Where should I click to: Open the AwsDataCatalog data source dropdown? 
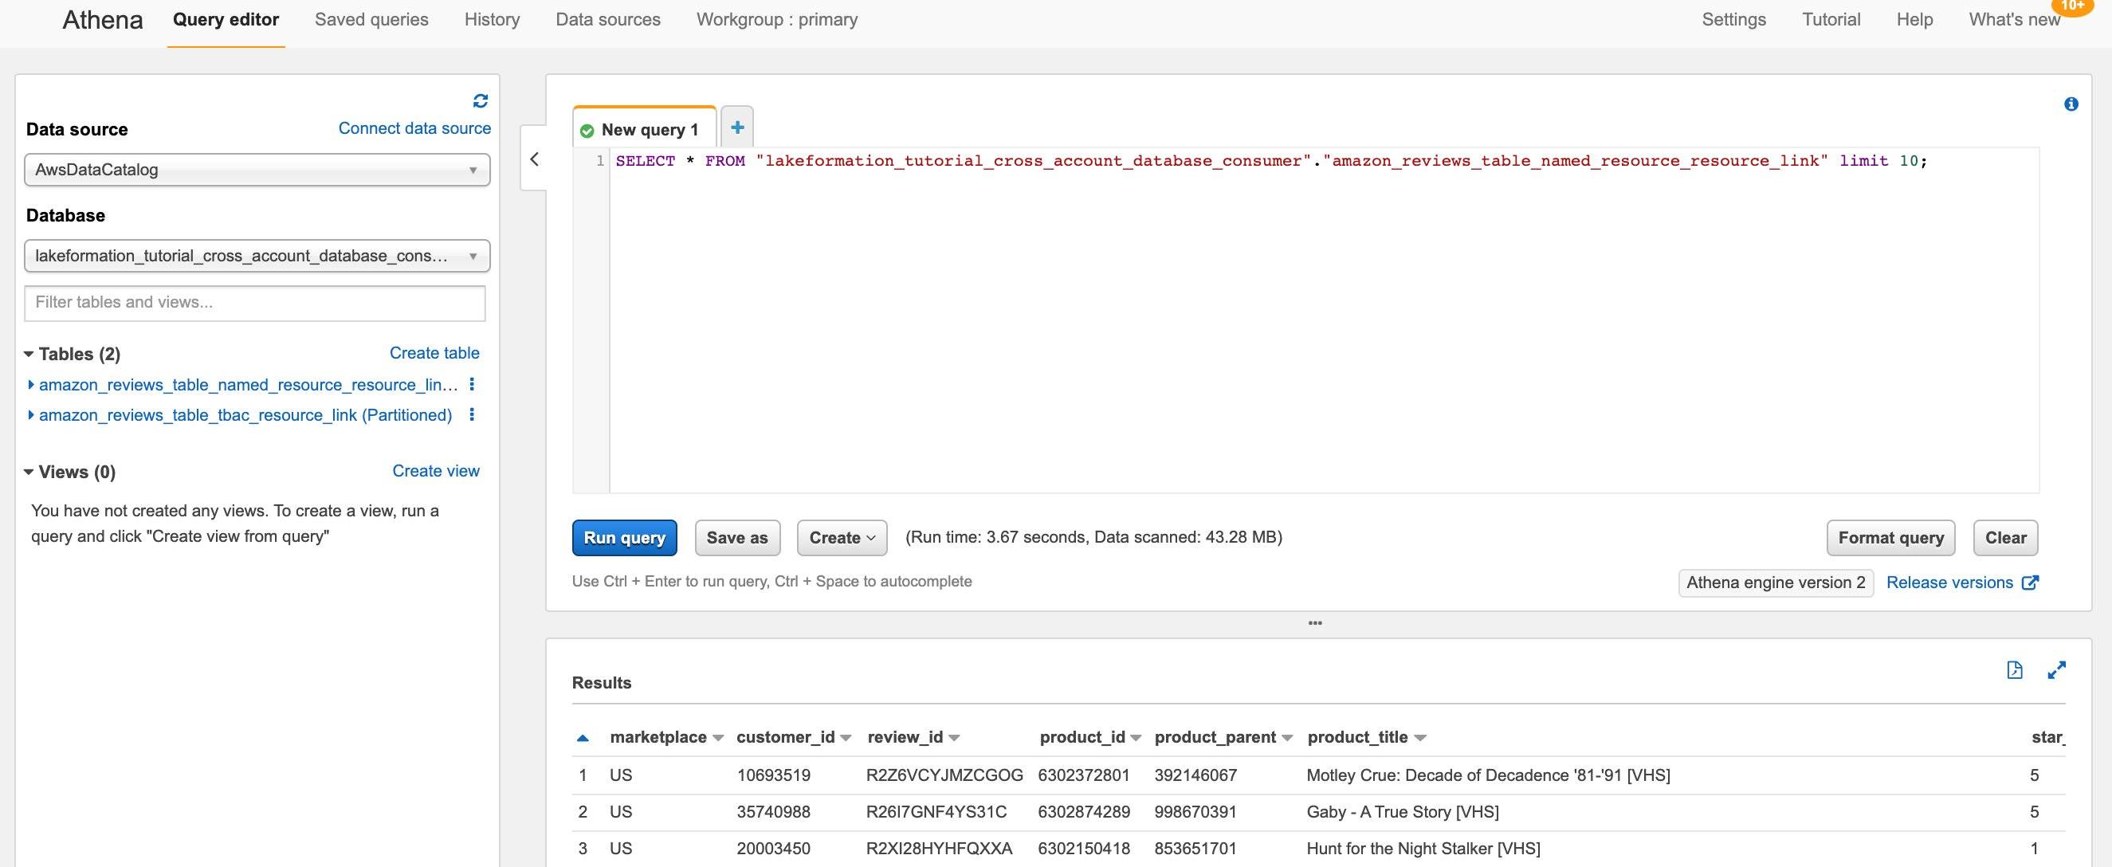tap(257, 170)
